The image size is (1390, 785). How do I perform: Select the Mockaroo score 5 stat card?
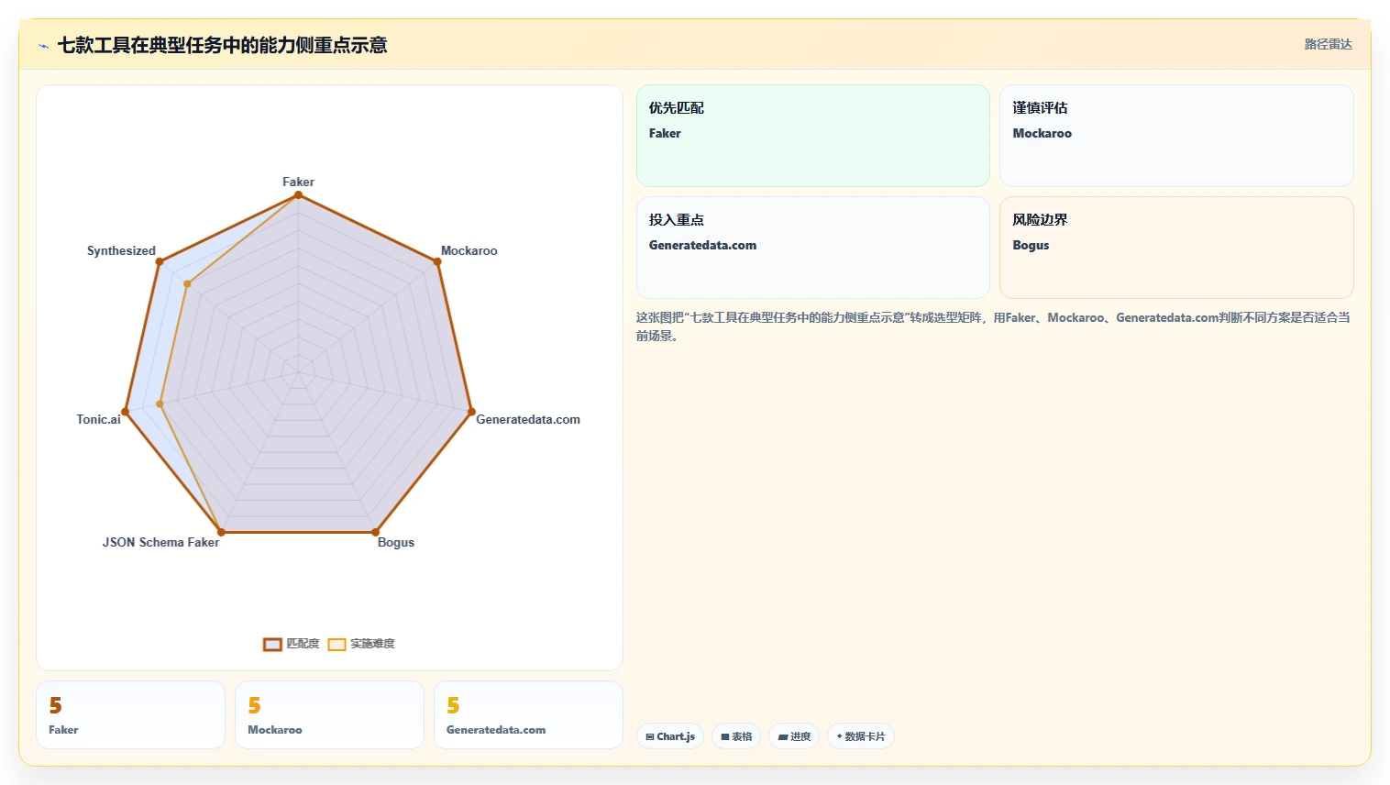329,714
